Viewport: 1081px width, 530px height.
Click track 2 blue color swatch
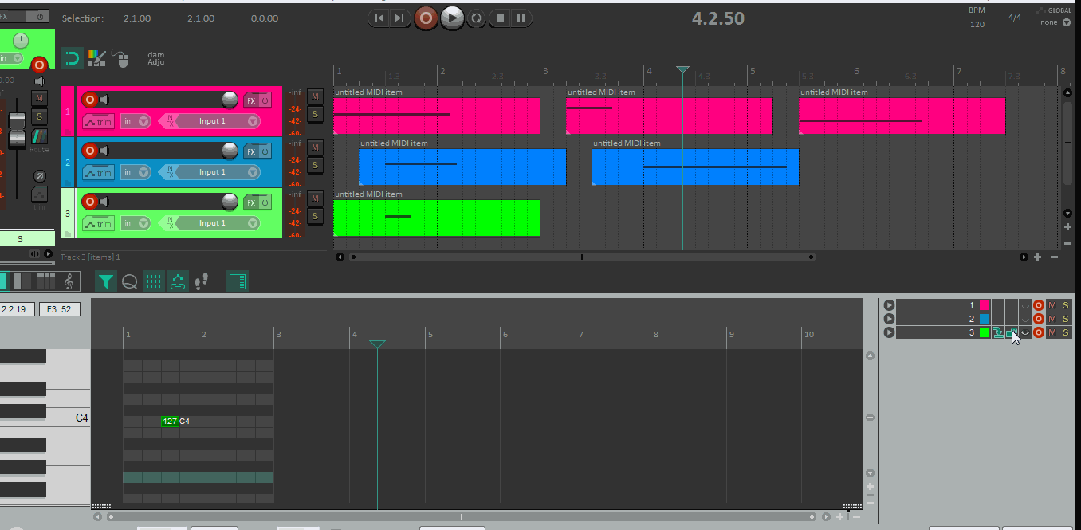point(985,319)
